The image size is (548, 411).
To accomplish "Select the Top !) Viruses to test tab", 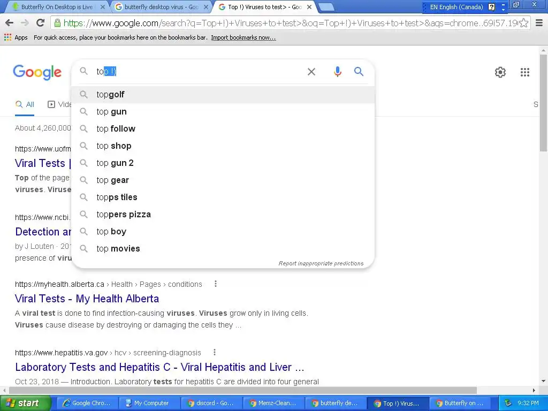I will click(264, 7).
